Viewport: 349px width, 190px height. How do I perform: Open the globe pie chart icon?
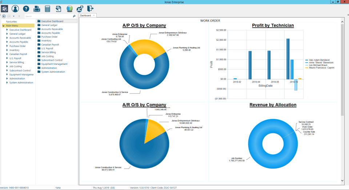[x=69, y=9]
